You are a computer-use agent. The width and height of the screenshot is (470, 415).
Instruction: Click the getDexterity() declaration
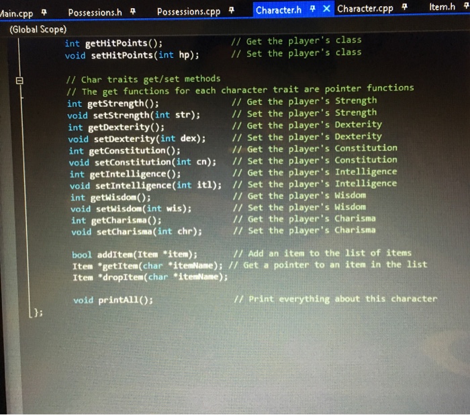pyautogui.click(x=116, y=127)
